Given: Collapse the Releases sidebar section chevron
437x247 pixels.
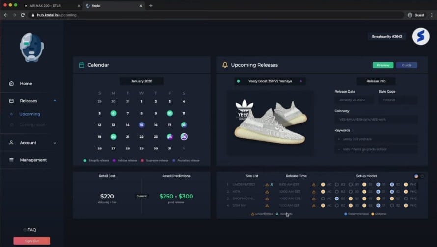Looking at the screenshot, I should [55, 100].
